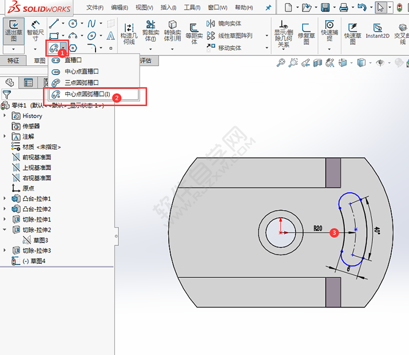
Task: Click Move Entities (移动实体)
Action: coord(224,47)
